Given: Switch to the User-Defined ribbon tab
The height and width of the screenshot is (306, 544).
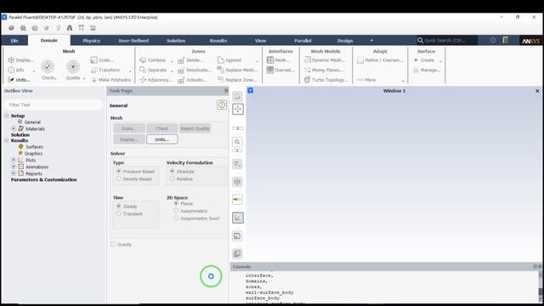Looking at the screenshot, I should 133,41.
